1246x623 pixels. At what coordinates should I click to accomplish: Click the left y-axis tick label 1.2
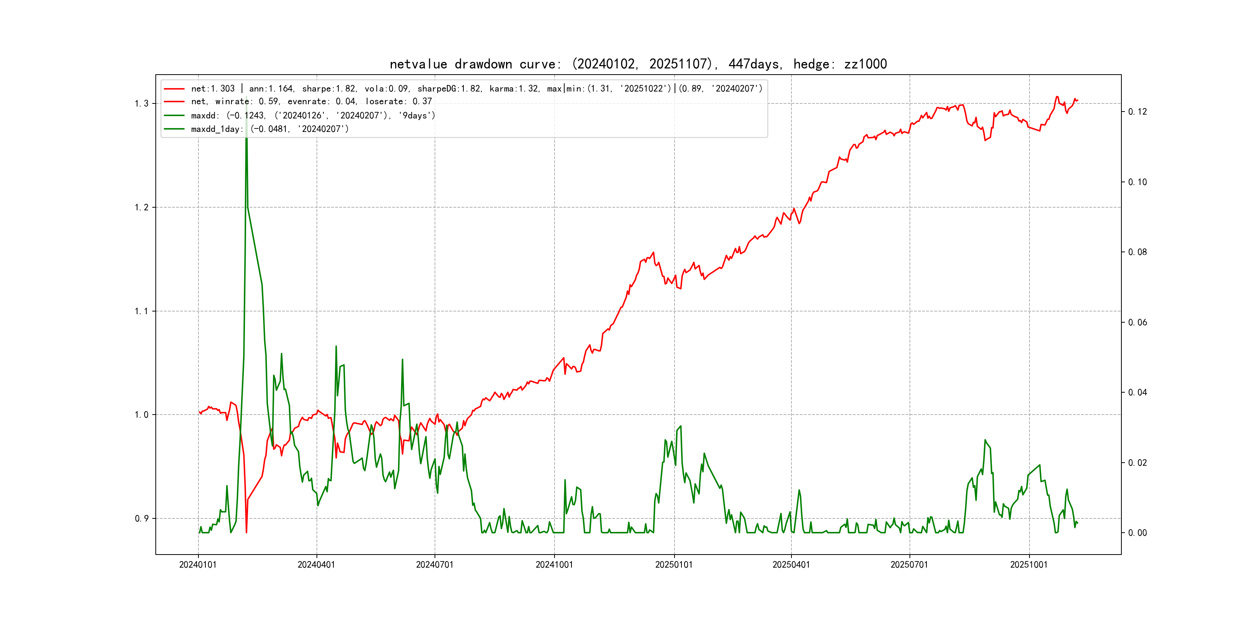pyautogui.click(x=141, y=208)
